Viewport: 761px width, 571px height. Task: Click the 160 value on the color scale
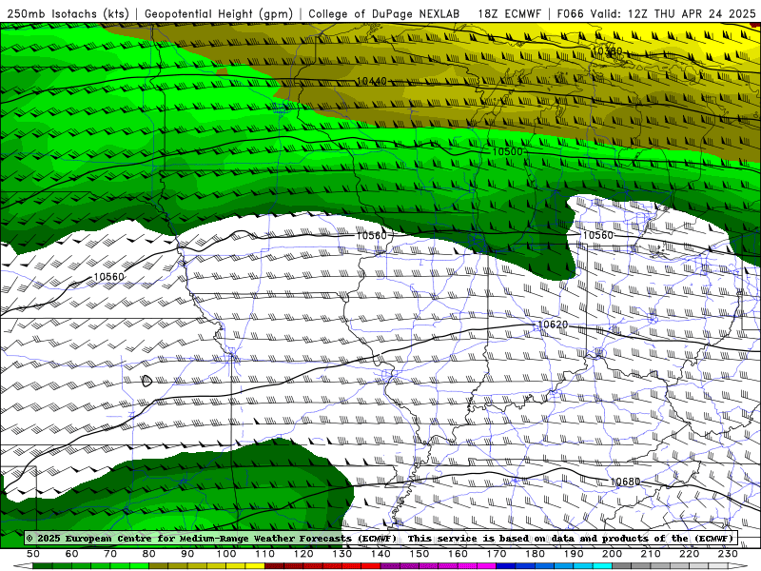pyautogui.click(x=458, y=554)
